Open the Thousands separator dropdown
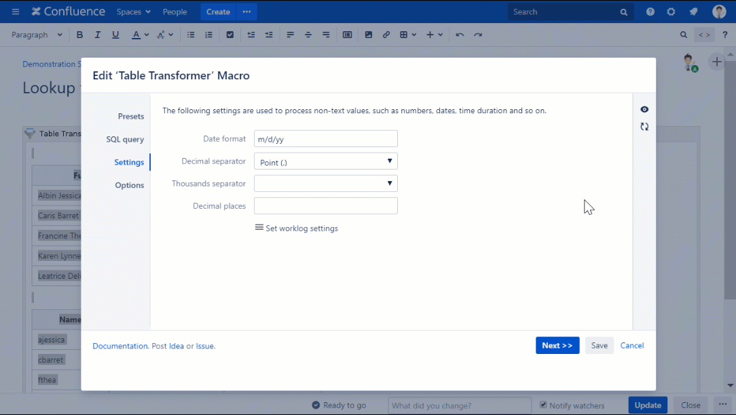736x415 pixels. tap(325, 184)
